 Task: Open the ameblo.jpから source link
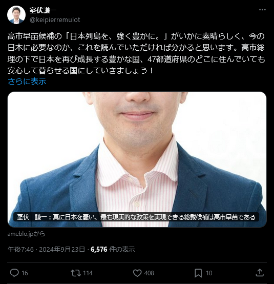click(x=26, y=234)
